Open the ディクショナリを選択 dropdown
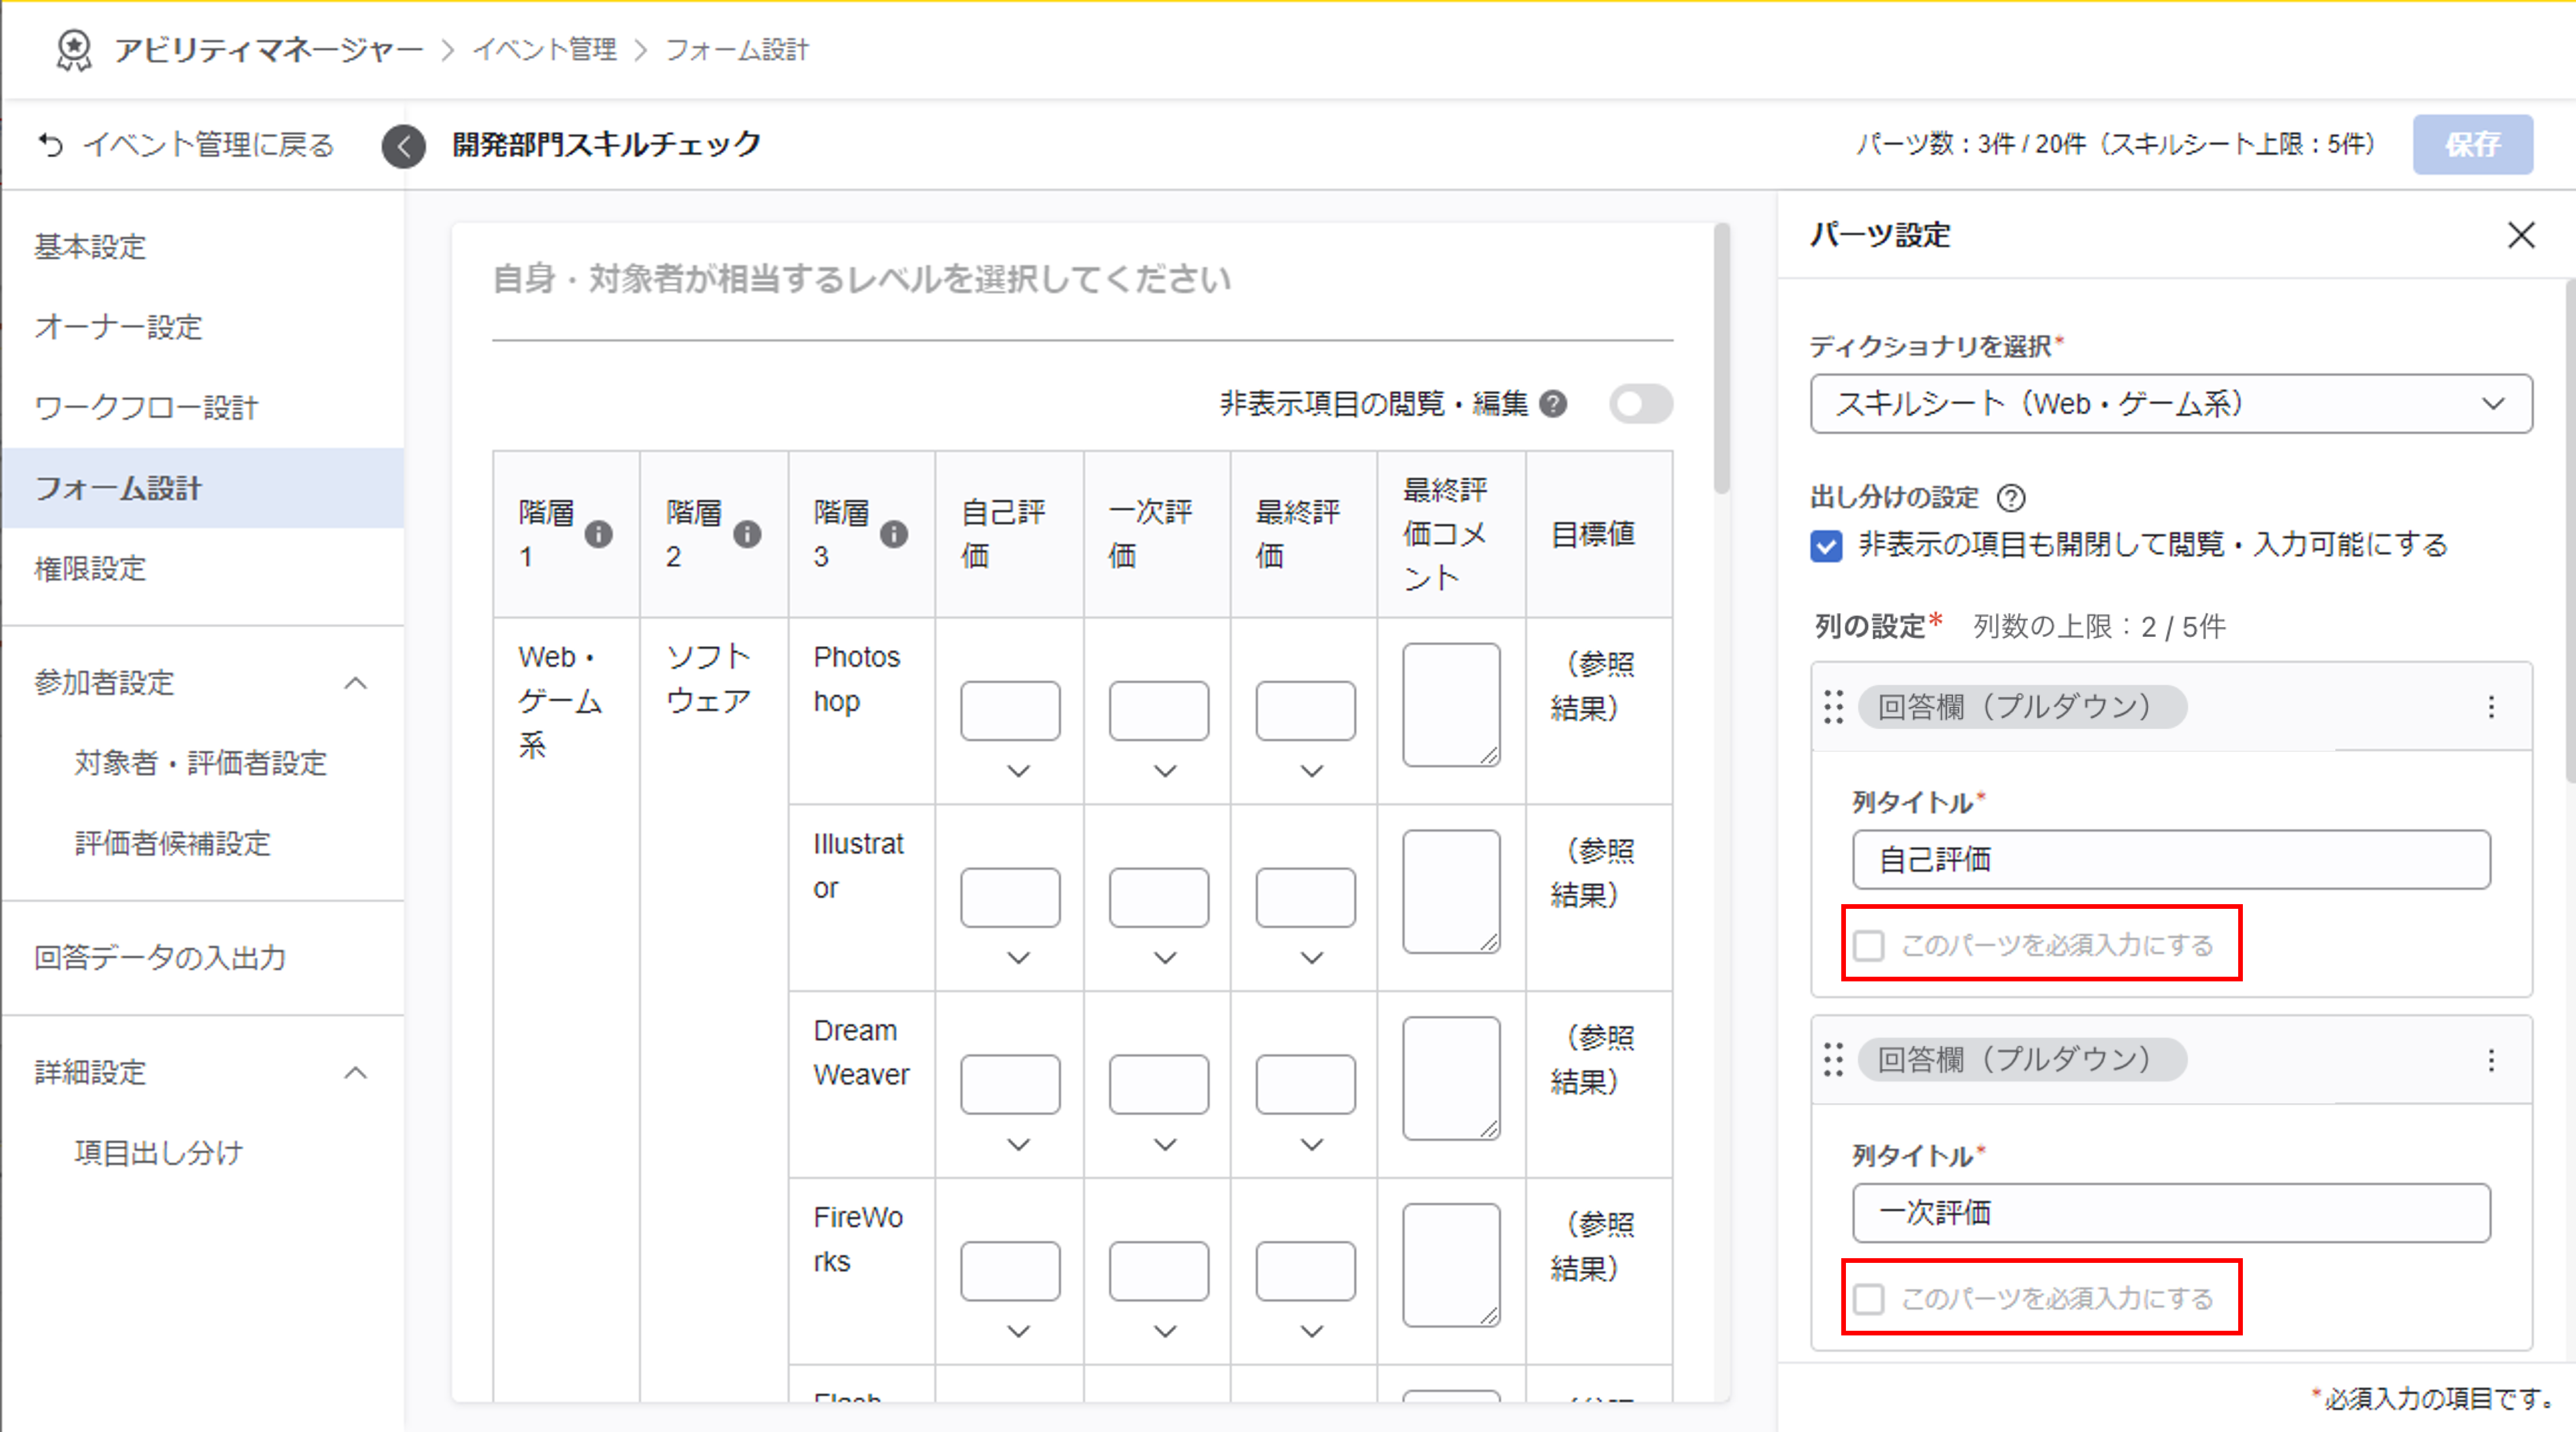Screen dimensions: 2576x1432 point(2170,404)
